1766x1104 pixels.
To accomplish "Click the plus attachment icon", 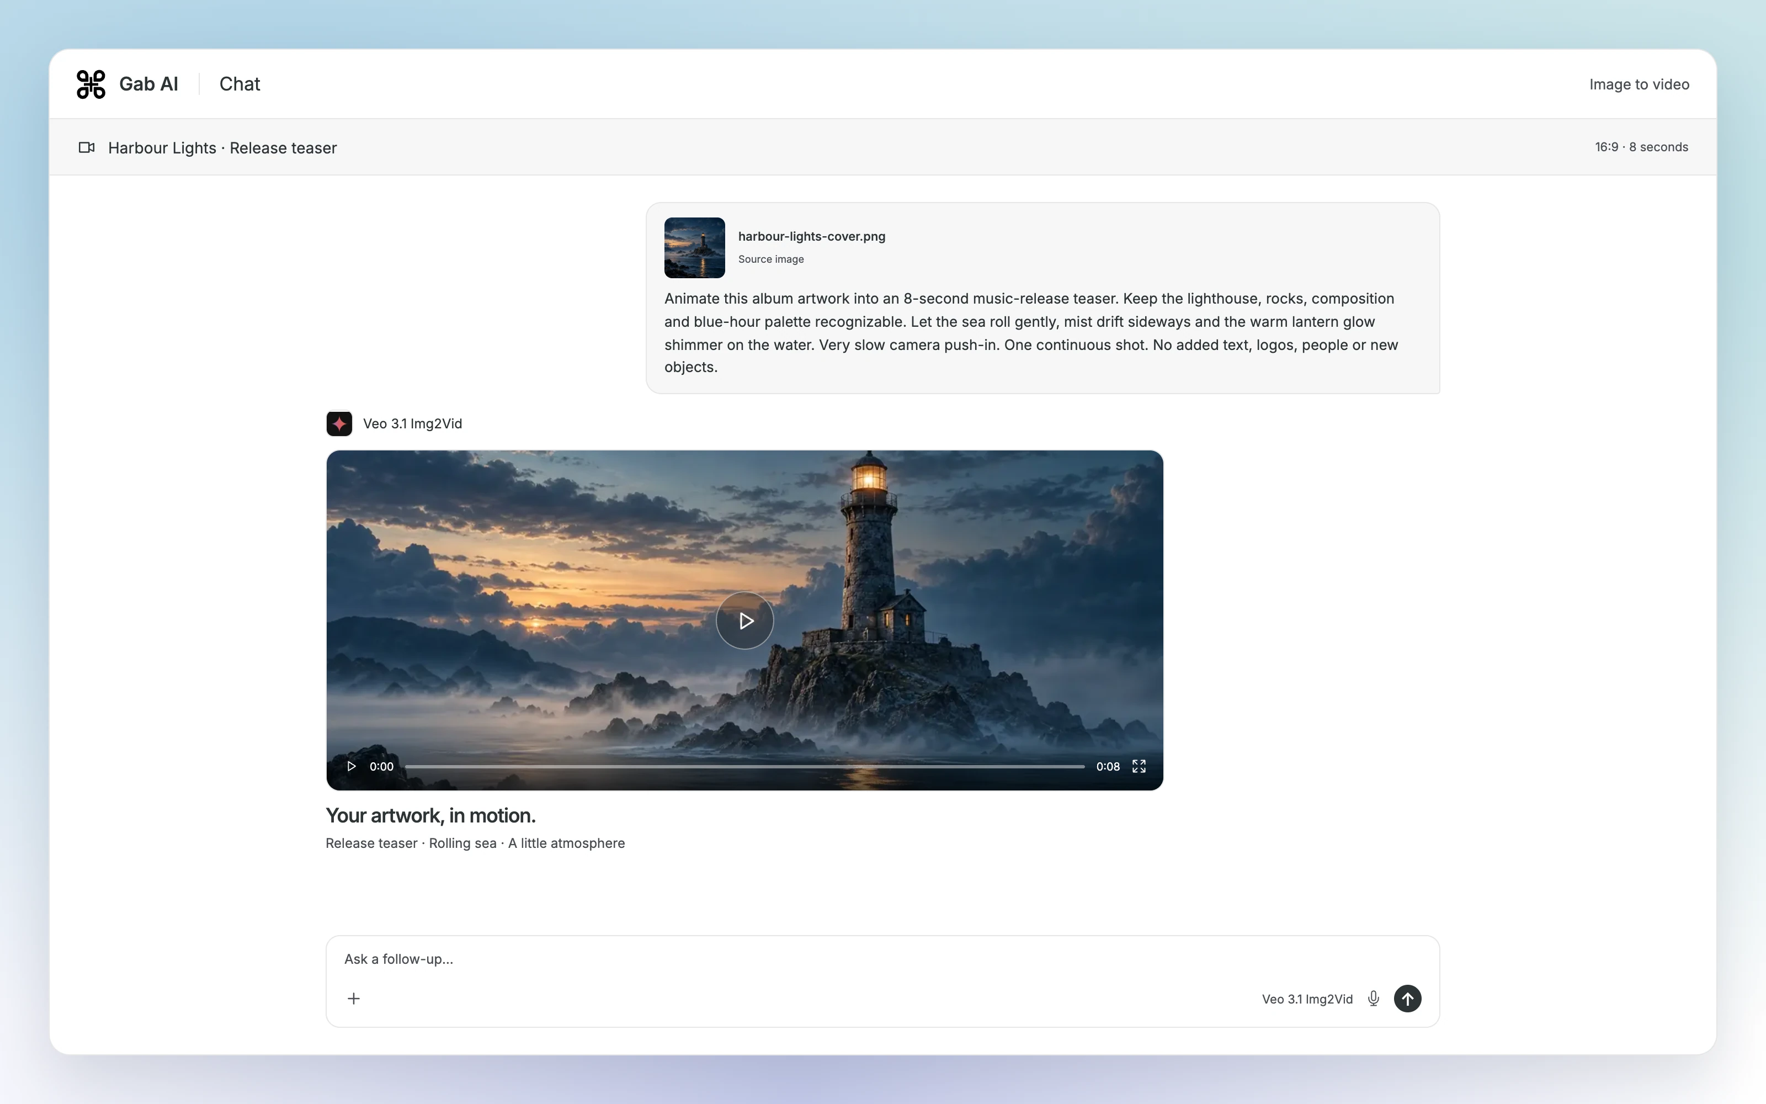I will tap(353, 998).
